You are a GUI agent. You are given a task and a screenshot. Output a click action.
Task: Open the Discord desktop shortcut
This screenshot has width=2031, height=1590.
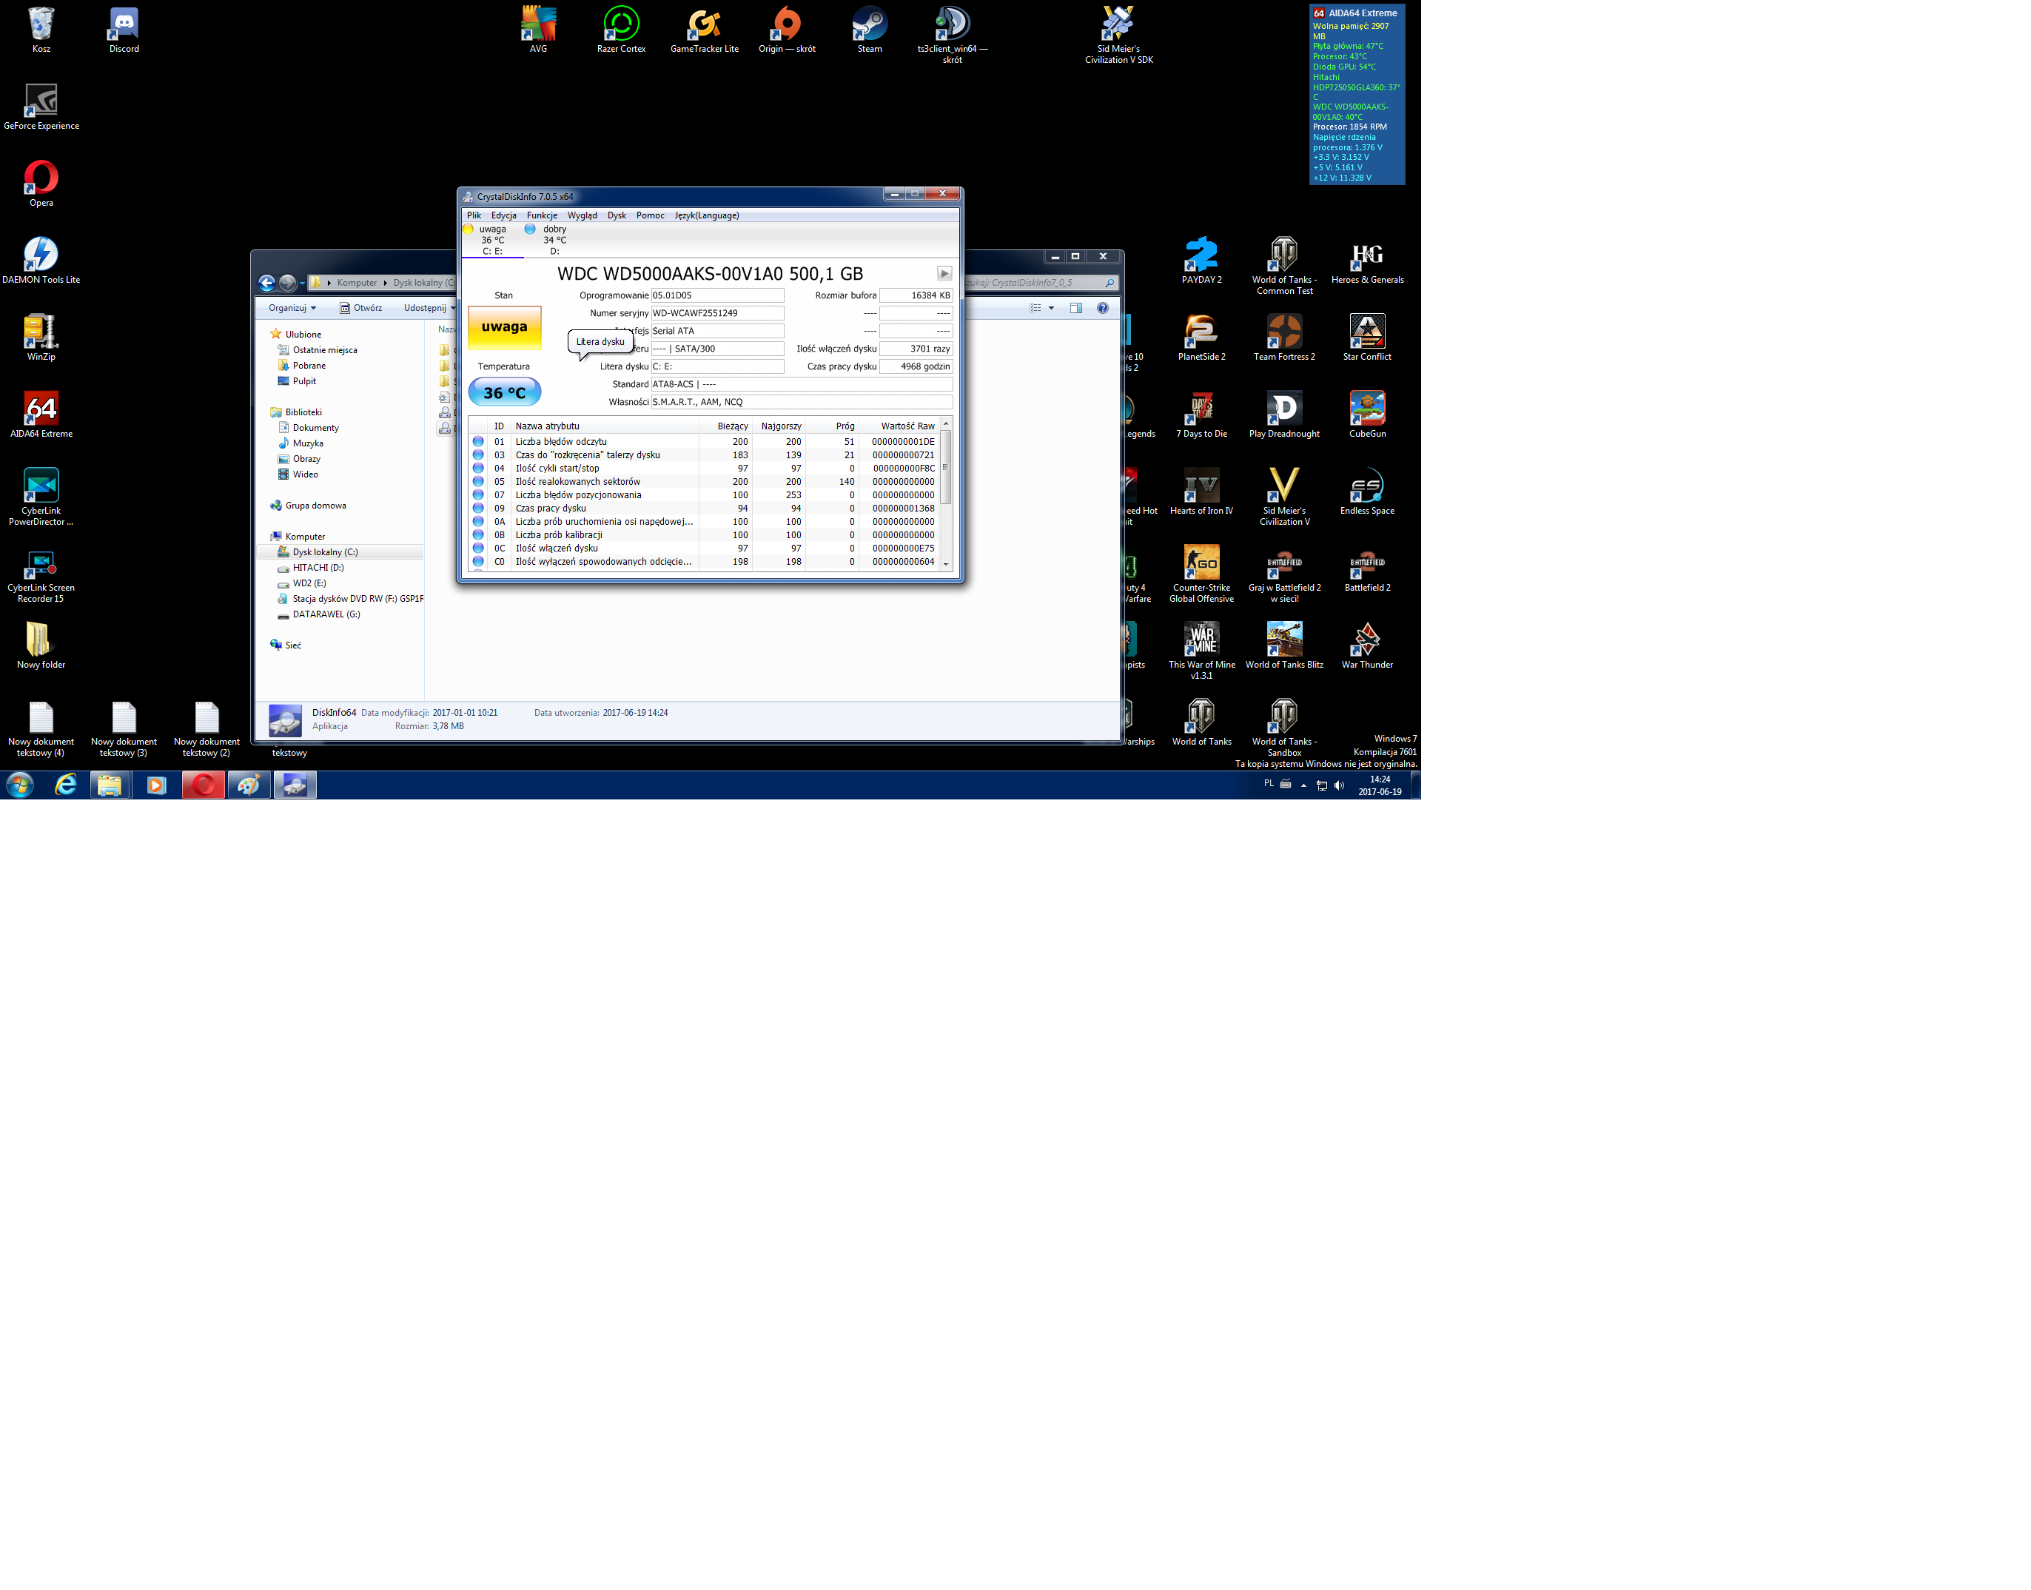click(x=124, y=30)
